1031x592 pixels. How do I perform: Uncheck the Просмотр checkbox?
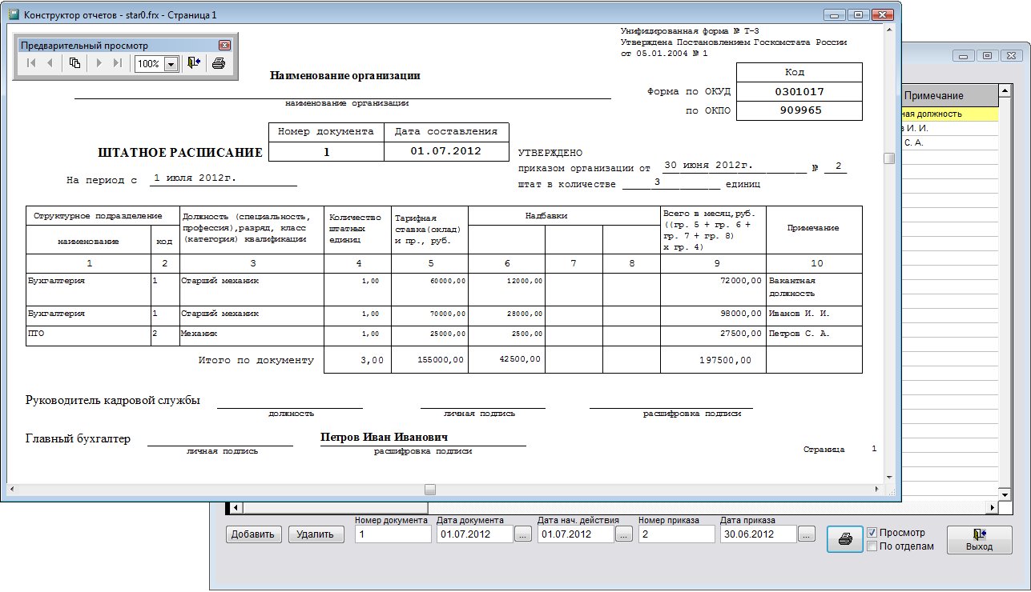(872, 533)
